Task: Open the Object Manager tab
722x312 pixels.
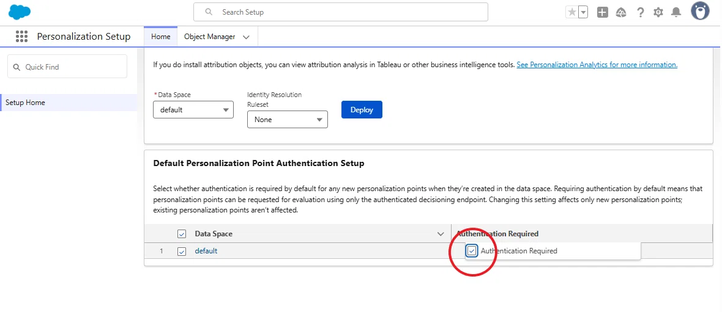Action: 209,36
